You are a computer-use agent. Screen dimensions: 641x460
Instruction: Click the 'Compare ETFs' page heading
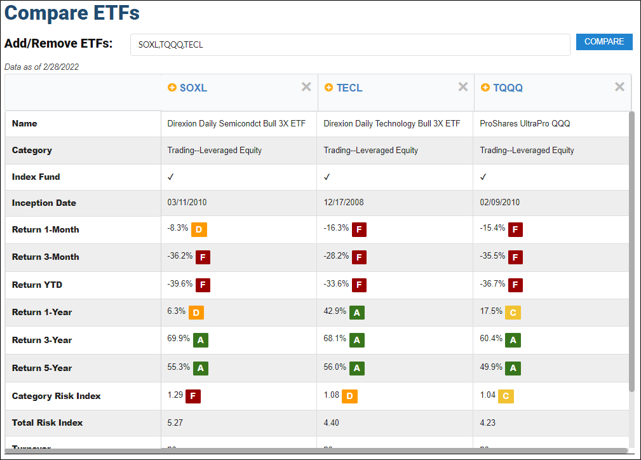[x=72, y=13]
